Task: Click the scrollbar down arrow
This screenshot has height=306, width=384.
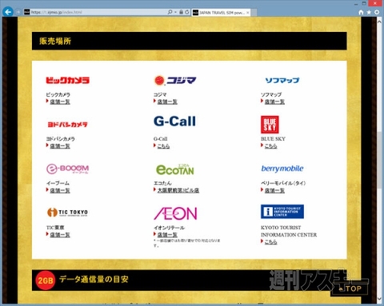Action: [379, 299]
